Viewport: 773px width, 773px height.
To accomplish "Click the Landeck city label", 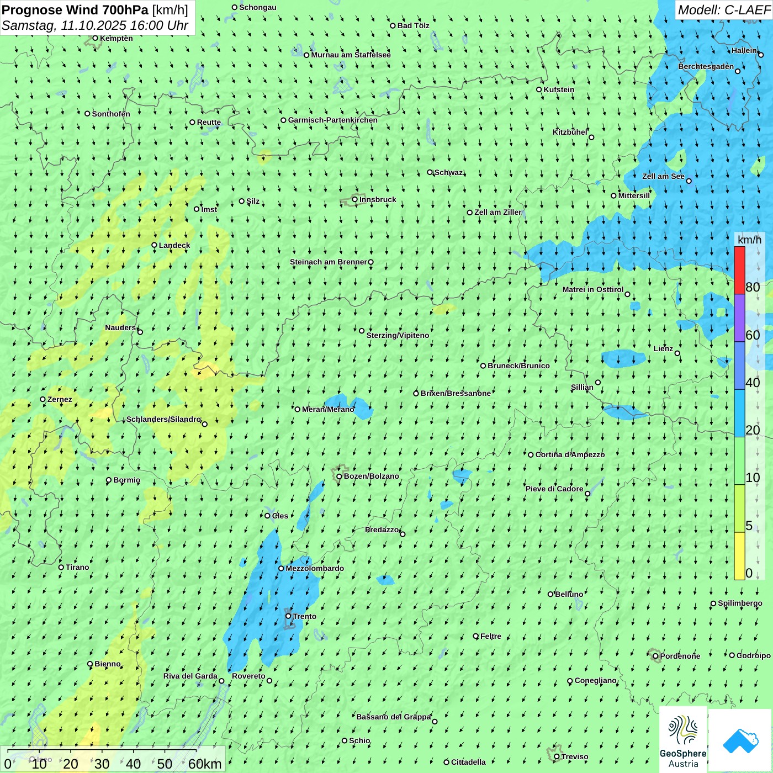I will (x=174, y=245).
